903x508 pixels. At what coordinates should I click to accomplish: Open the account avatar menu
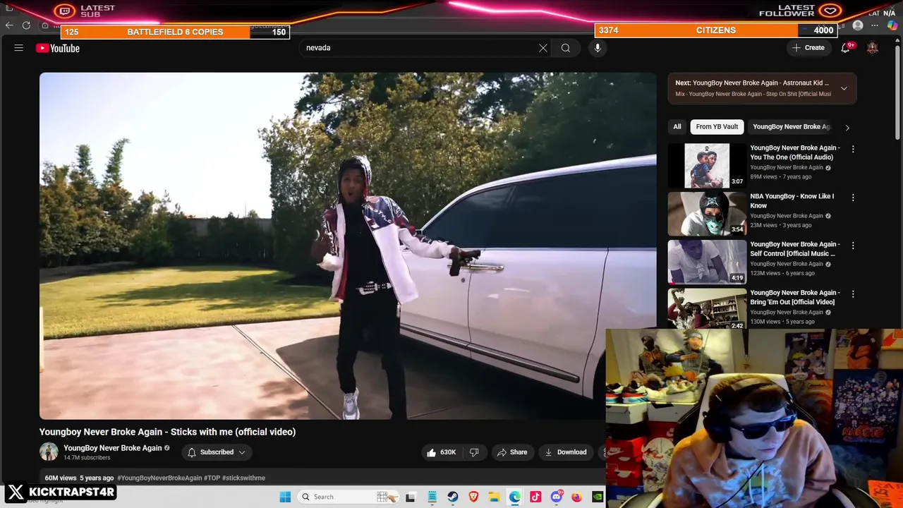(873, 48)
